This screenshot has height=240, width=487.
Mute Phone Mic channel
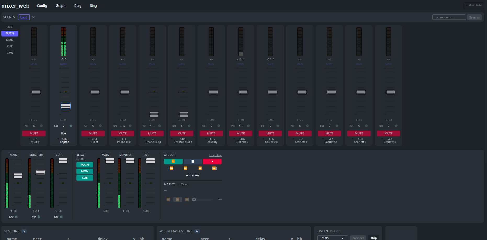tap(122, 133)
